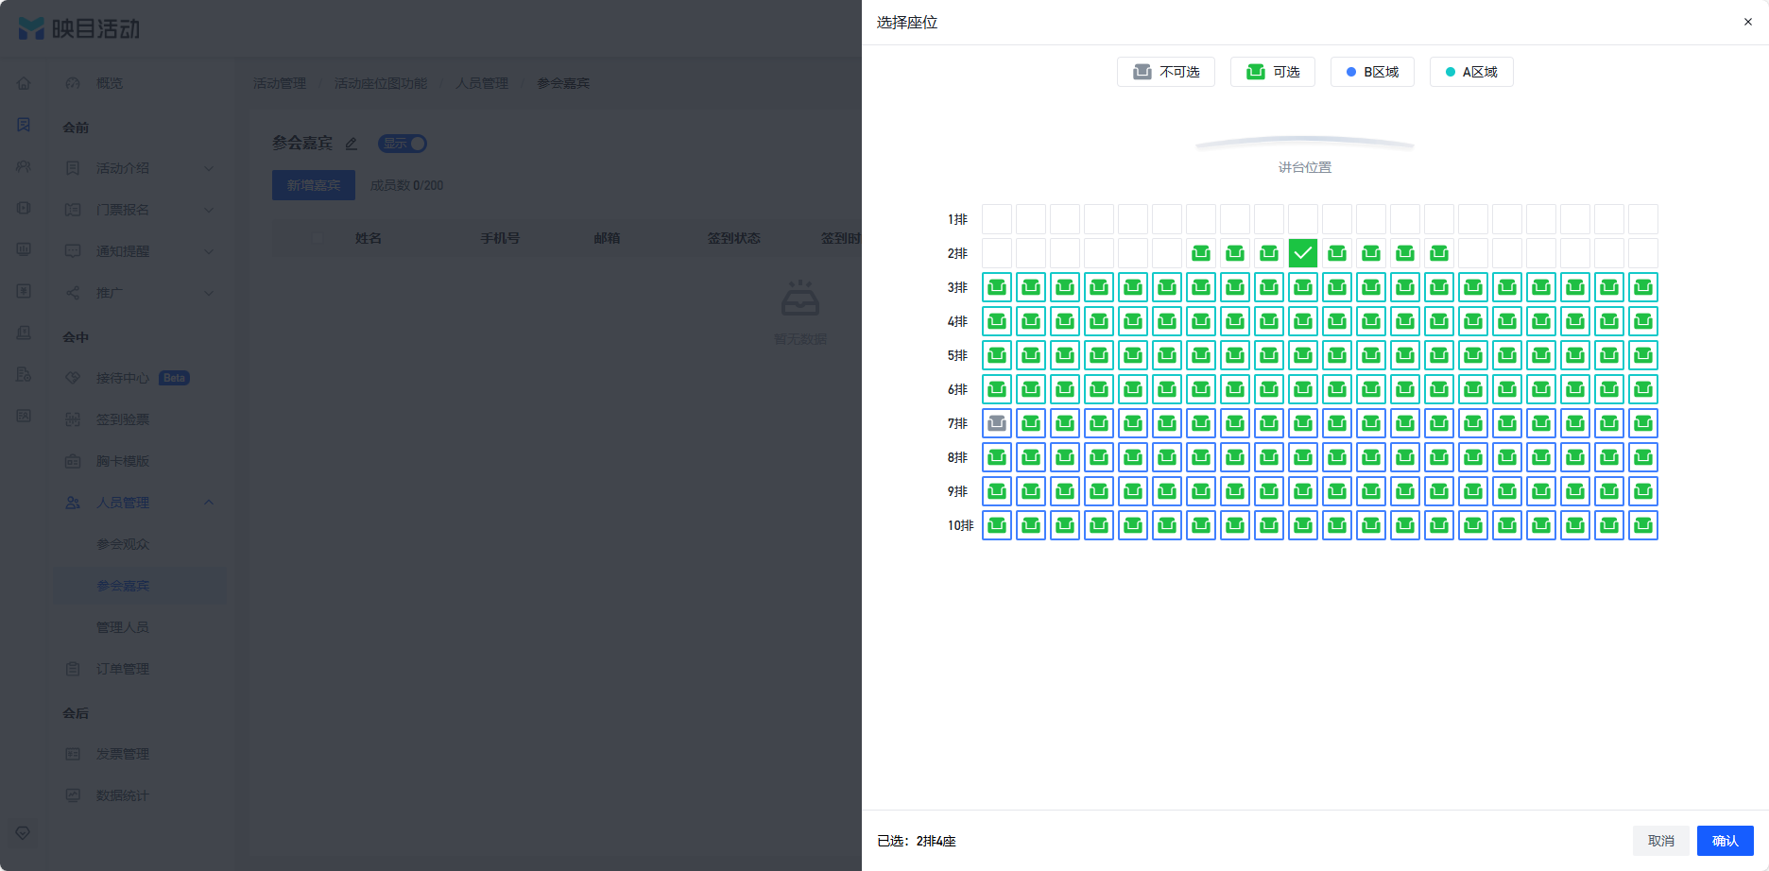The image size is (1769, 871).
Task: Select the last seat in row 3
Action: point(1643,287)
